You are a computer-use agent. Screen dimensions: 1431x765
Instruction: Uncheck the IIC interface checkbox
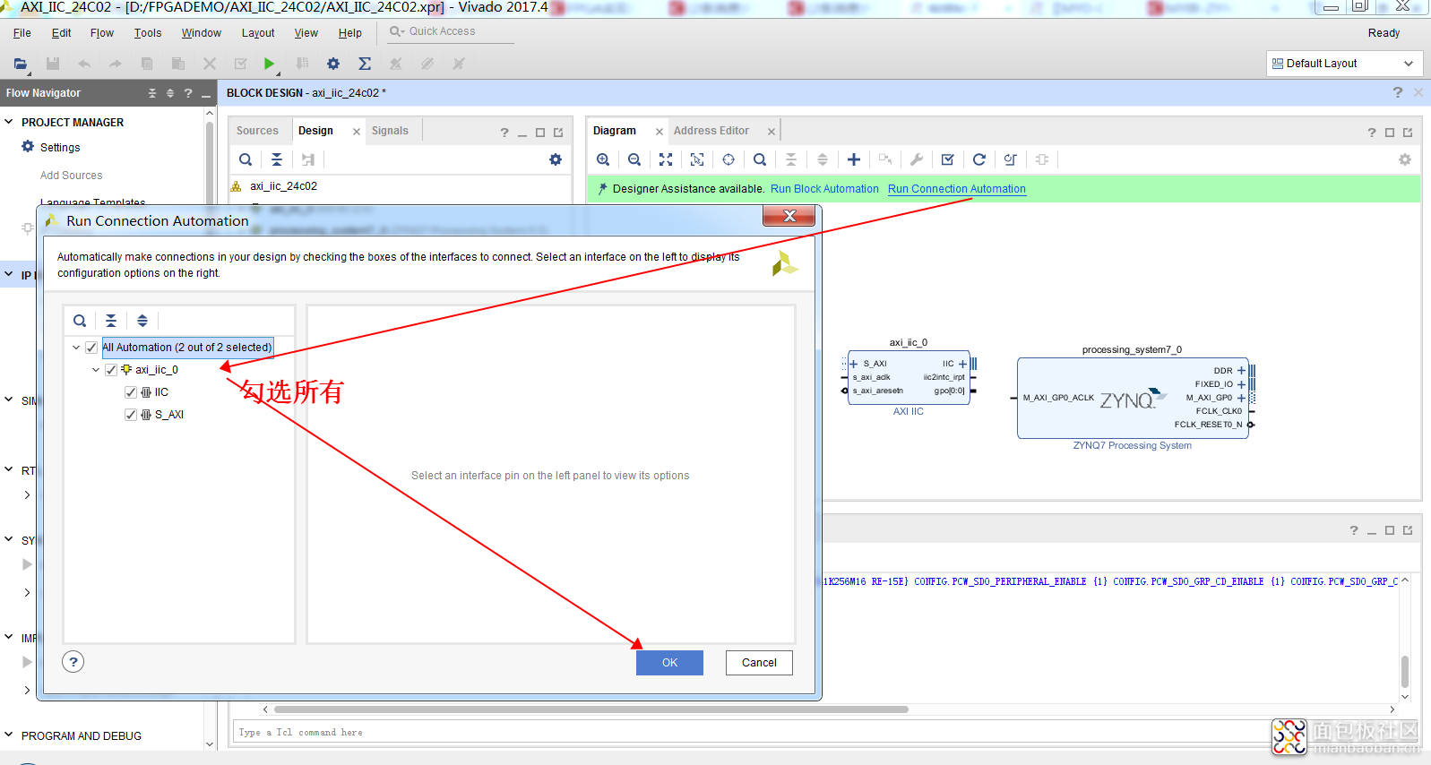[131, 392]
